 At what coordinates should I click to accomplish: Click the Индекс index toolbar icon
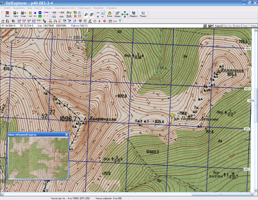coord(133,14)
